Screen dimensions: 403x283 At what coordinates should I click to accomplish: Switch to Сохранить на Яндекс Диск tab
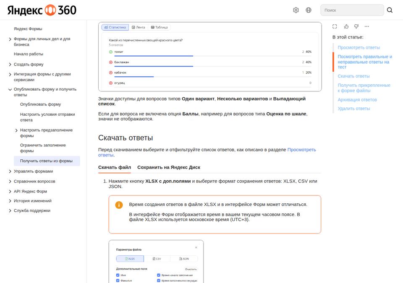169,167
